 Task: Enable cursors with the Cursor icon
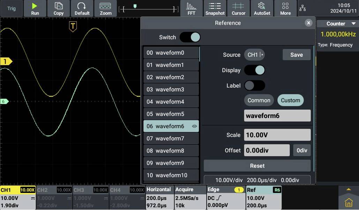[238, 8]
